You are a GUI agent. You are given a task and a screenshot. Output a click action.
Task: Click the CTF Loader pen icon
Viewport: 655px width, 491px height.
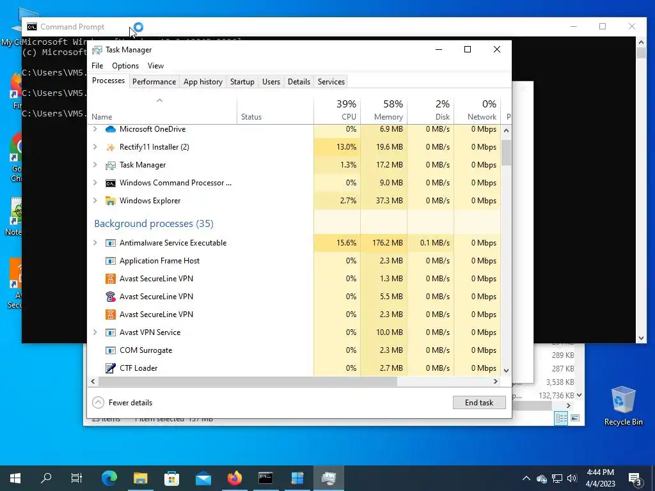click(x=110, y=368)
